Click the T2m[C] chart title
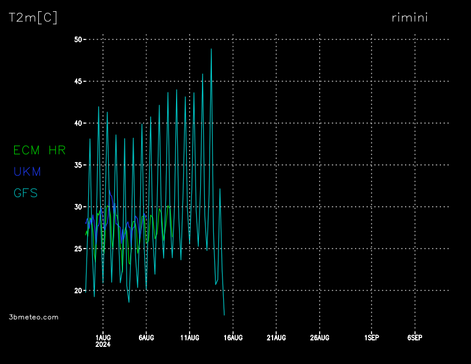 click(33, 18)
